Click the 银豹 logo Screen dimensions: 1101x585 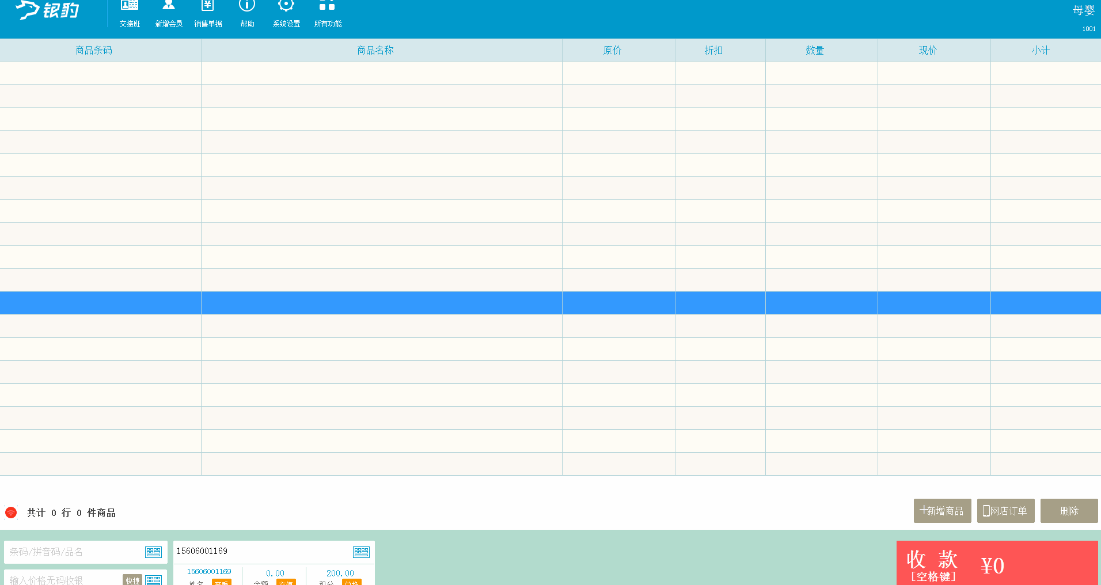point(48,10)
